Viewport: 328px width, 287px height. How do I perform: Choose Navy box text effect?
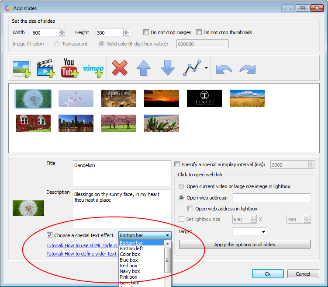[x=141, y=271]
